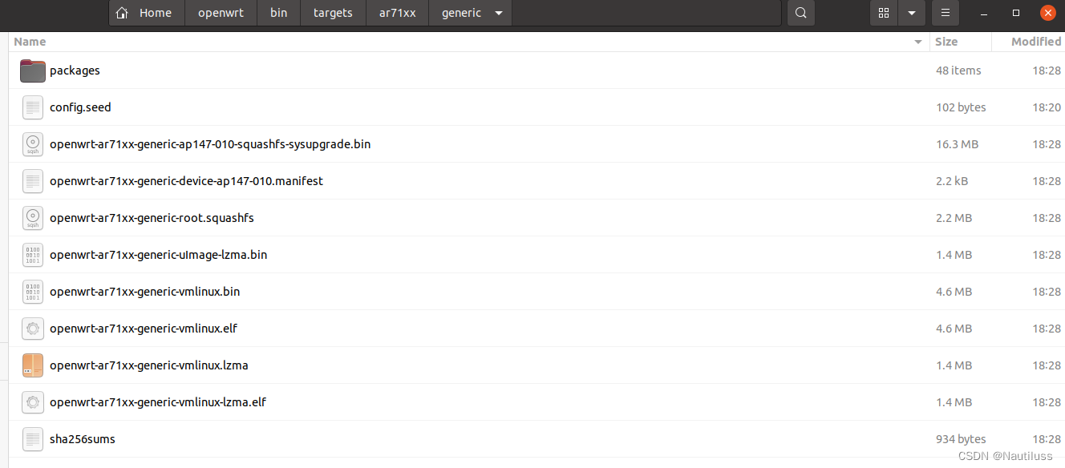
Task: Select openwrt-ar71xx-generic-device-ap147-010.manifest
Action: (186, 181)
